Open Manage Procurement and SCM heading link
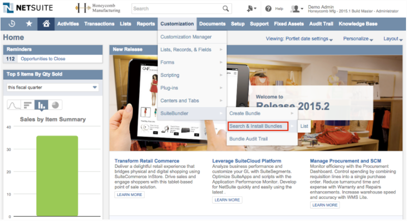Screen dimensions: 407x221 click(x=345, y=161)
